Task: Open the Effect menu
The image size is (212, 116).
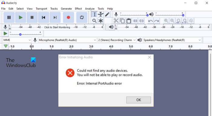Action: coord(78,9)
